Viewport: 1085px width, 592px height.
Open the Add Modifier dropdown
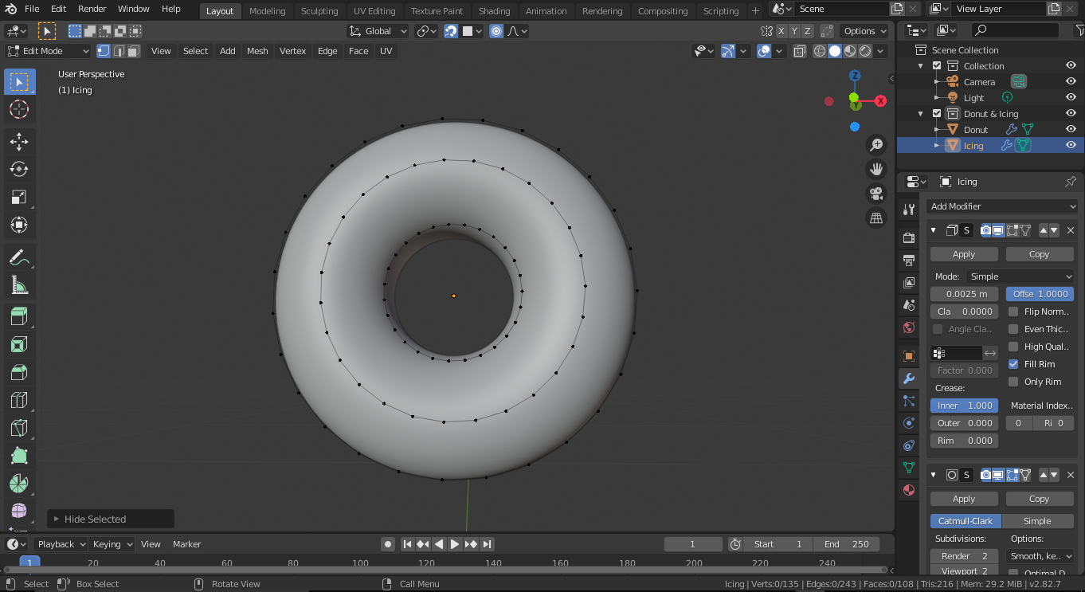coord(1003,206)
